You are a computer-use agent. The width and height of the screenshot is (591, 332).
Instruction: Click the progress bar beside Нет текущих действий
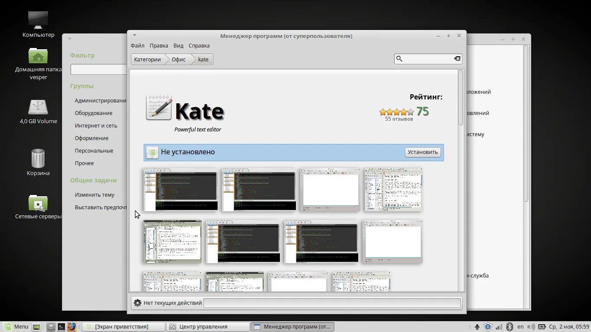(332, 303)
